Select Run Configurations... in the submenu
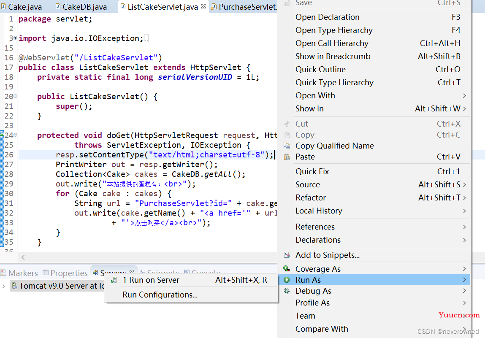The width and height of the screenshot is (485, 338). (160, 295)
